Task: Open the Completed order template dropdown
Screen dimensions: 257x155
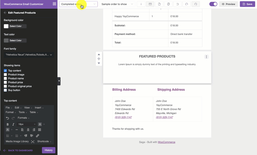Action: point(78,4)
